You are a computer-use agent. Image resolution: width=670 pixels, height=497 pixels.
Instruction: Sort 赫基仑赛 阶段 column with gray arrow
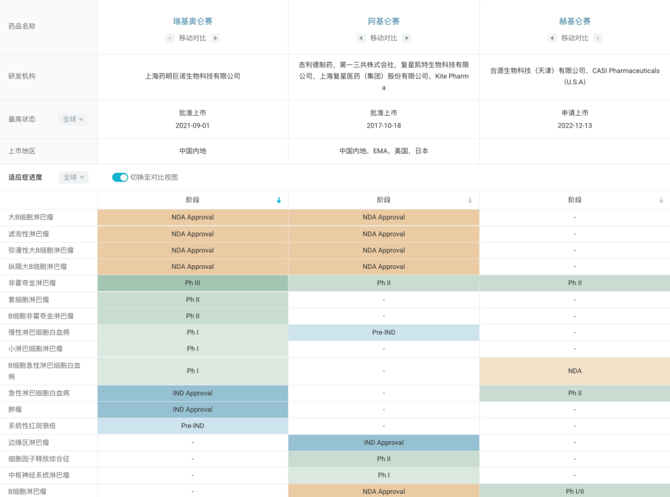(661, 200)
